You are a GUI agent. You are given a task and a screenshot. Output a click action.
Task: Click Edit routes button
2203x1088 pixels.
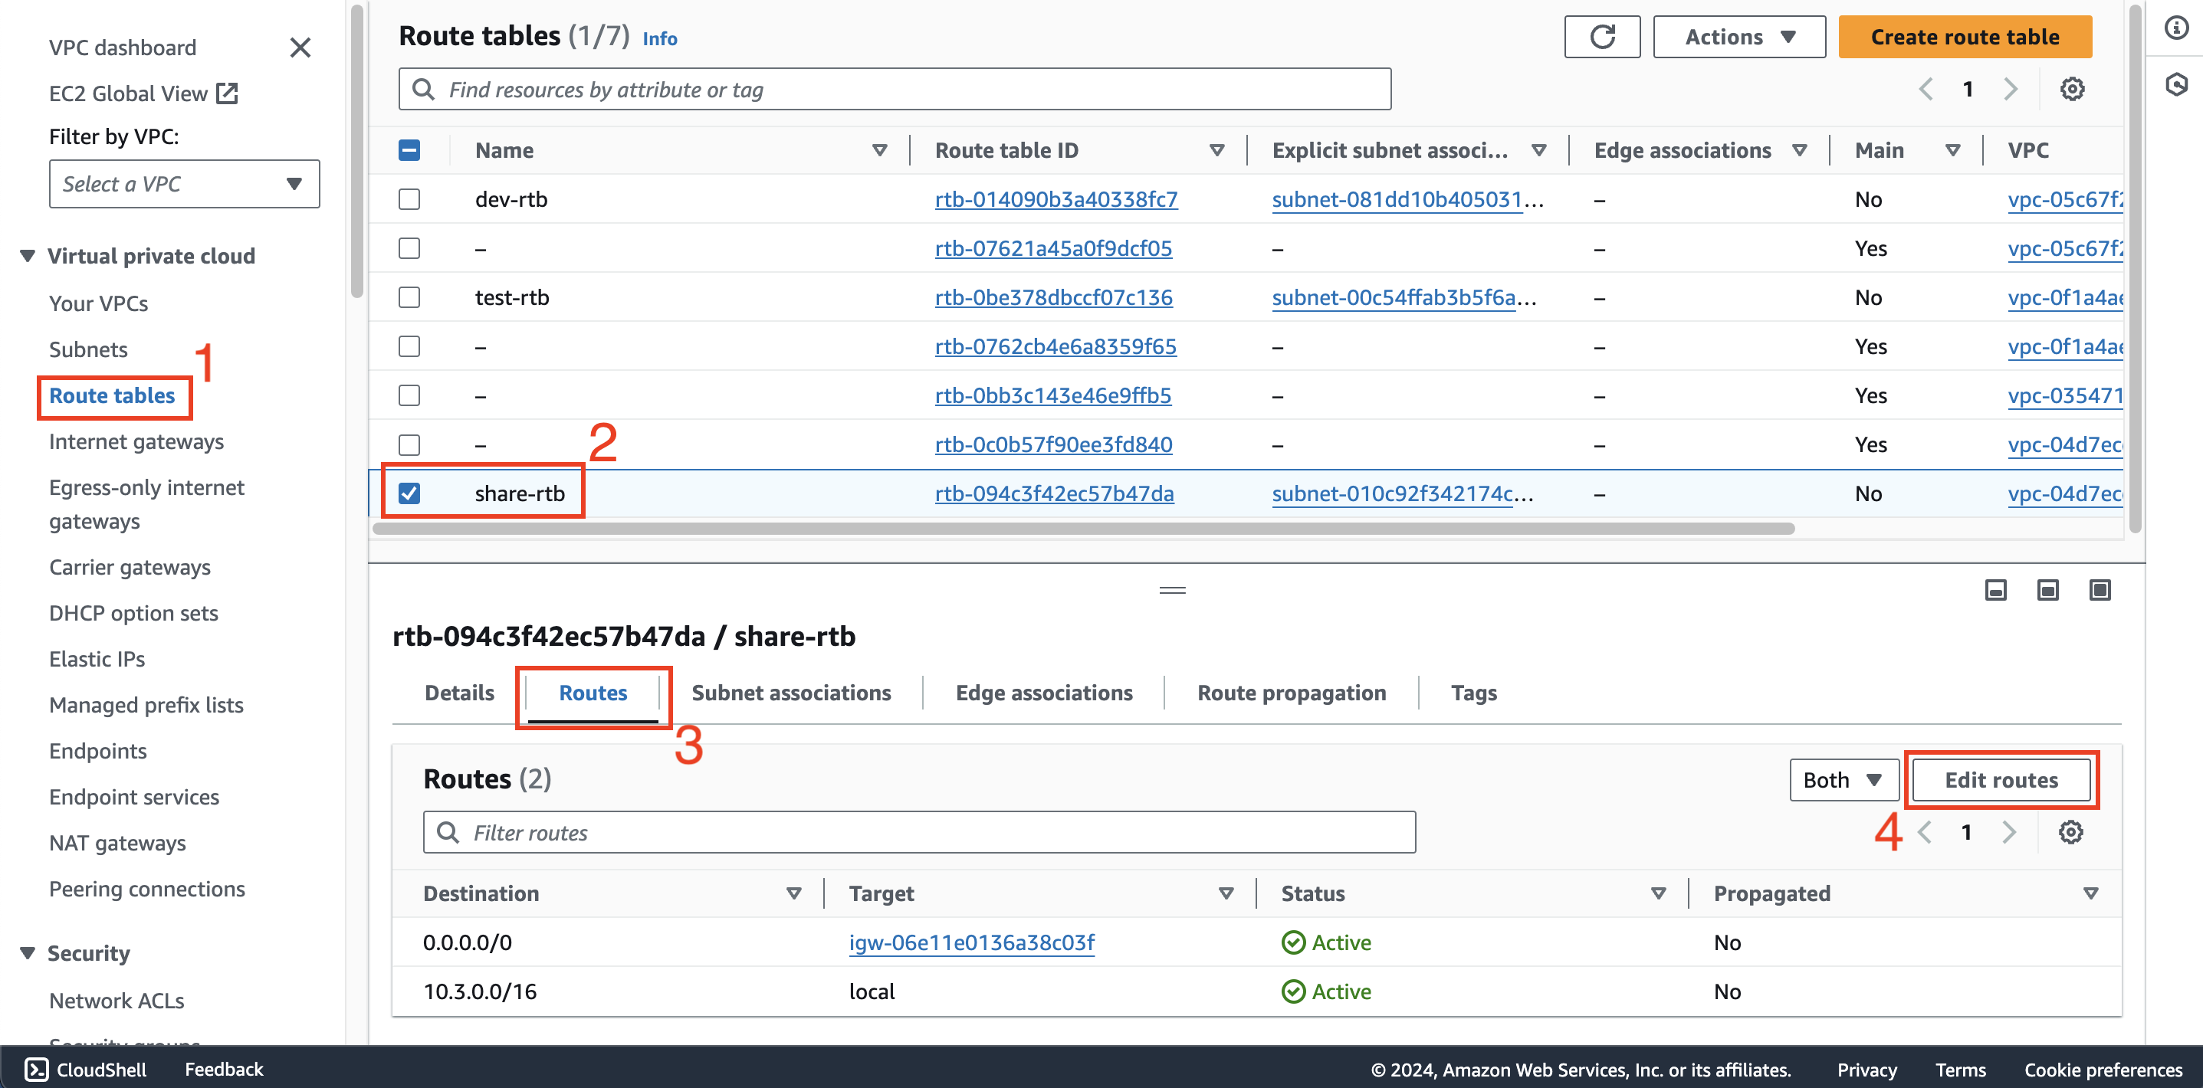2002,779
